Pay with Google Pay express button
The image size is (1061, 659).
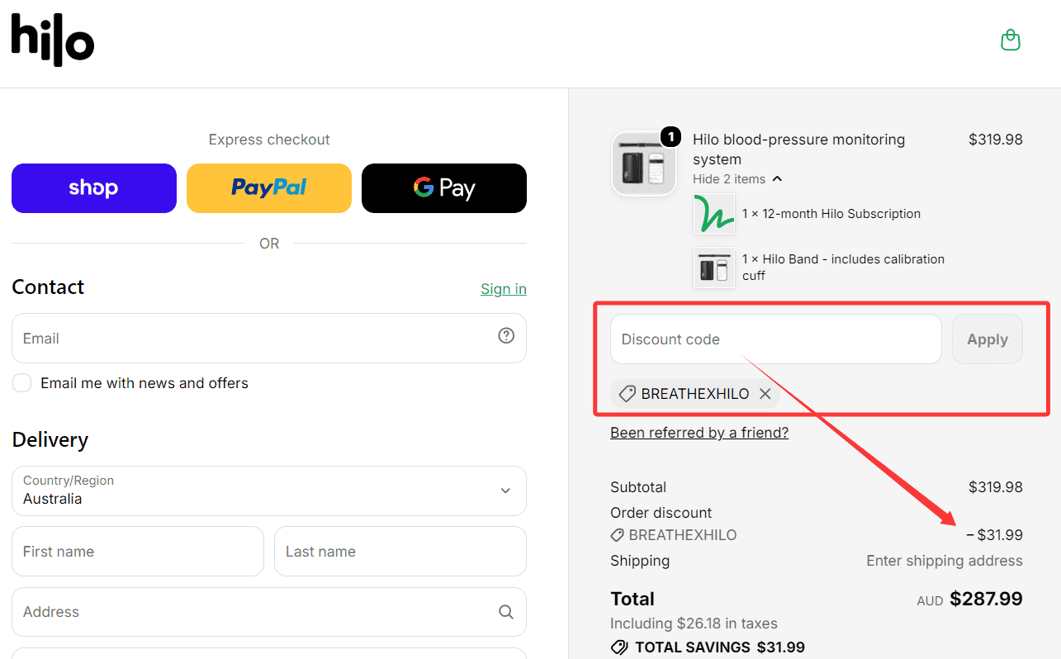click(x=444, y=188)
